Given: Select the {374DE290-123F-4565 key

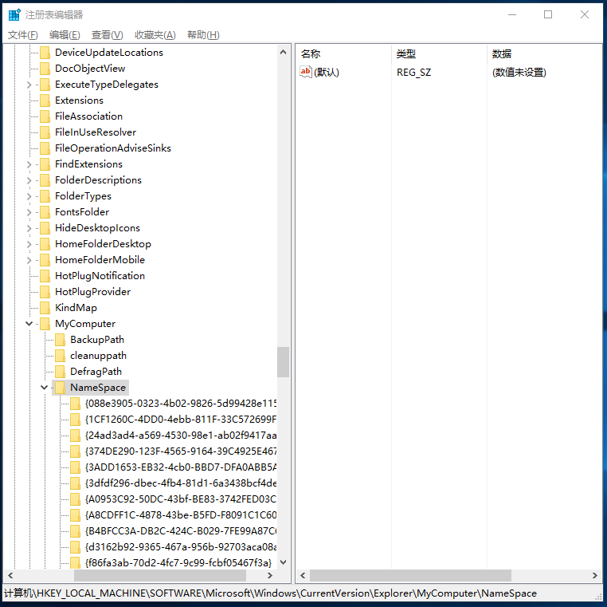Looking at the screenshot, I should 181,451.
